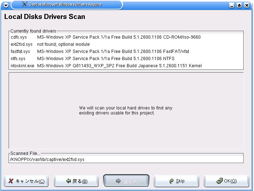This screenshot has height=191, width=254.
Task: Select the cdfs.sys driver row
Action: (x=126, y=37)
